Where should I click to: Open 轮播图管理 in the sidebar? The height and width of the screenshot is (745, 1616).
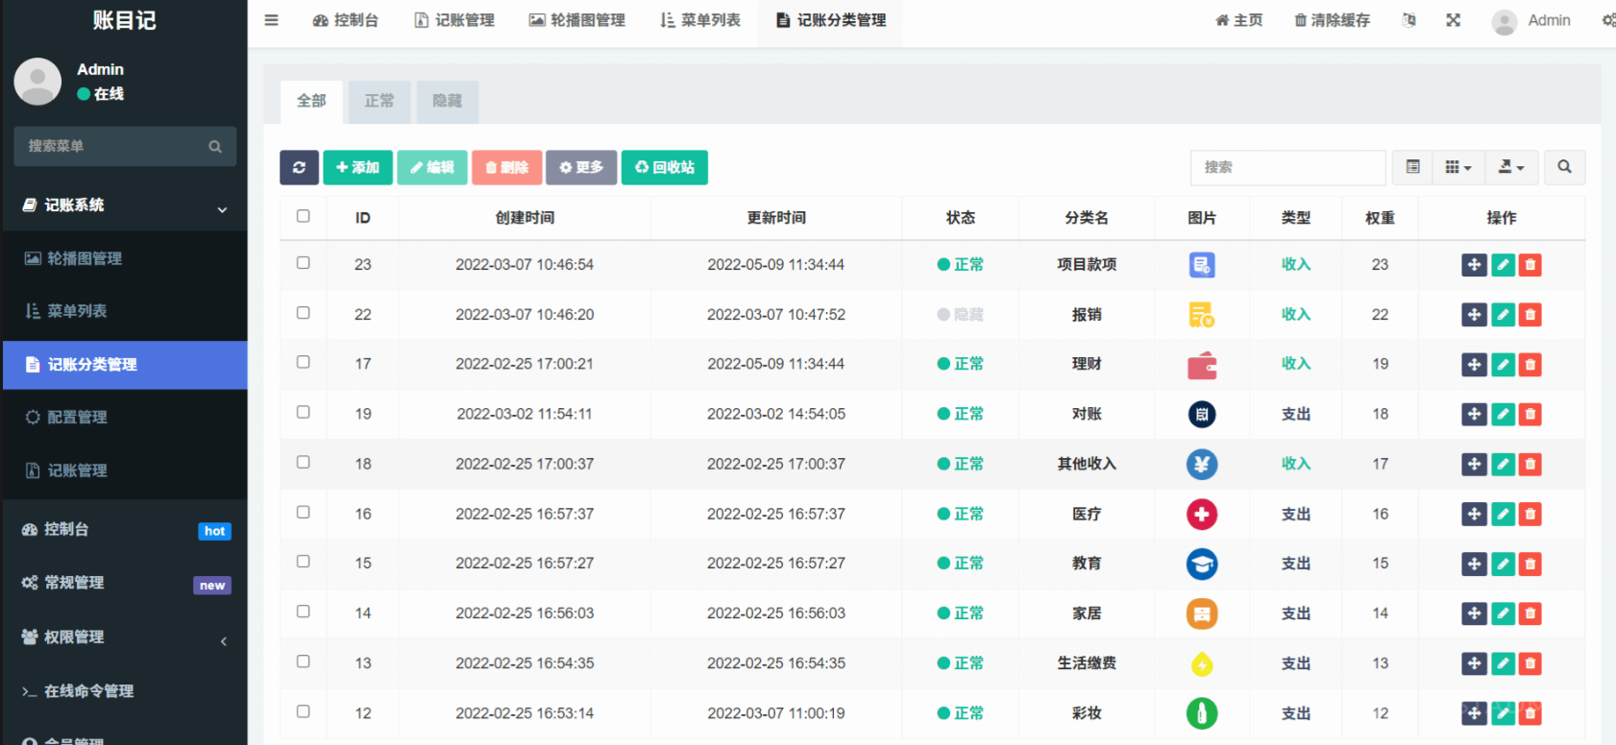coord(85,258)
